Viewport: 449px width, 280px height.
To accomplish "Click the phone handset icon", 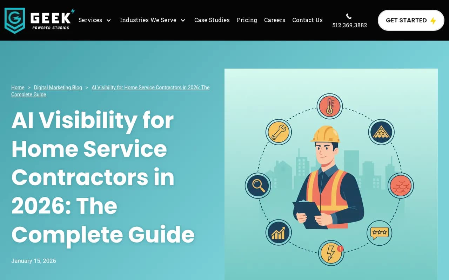I will pos(349,16).
